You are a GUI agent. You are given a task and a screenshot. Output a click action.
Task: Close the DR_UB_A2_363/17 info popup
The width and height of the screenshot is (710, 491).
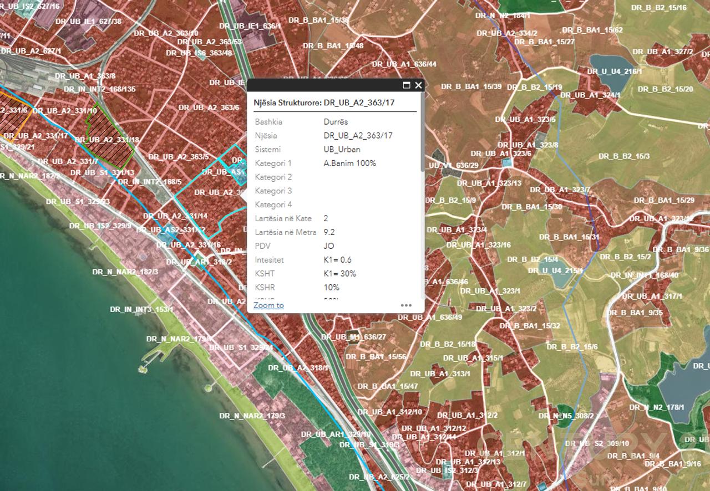(418, 85)
